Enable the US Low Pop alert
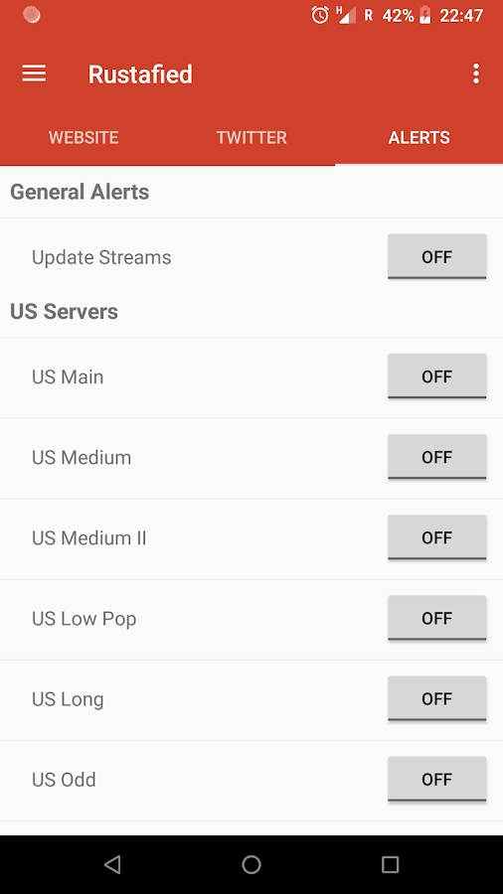Screen dimensions: 503x894 click(x=436, y=618)
